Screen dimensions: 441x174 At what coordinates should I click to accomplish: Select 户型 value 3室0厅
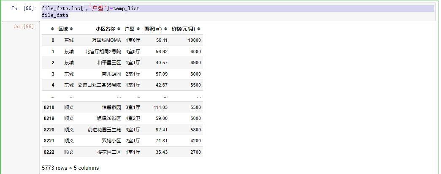tap(133, 52)
